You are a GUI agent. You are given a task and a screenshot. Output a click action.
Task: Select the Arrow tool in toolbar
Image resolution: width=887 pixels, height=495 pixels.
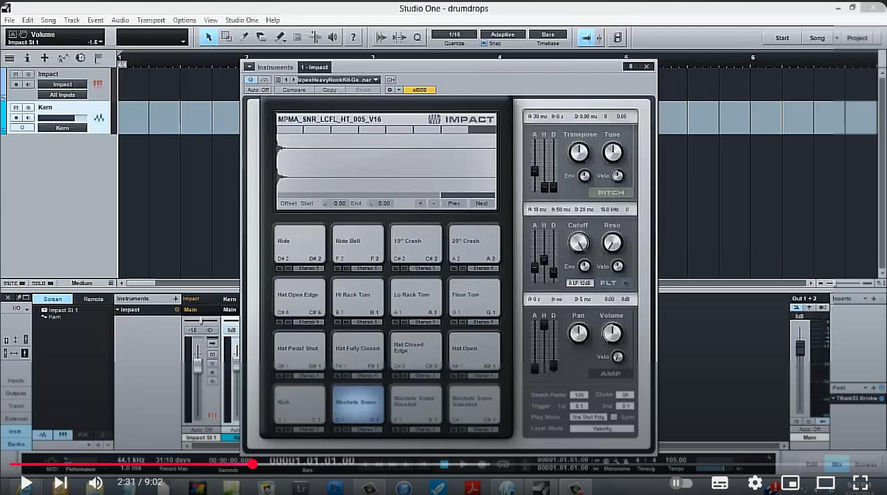click(x=209, y=37)
